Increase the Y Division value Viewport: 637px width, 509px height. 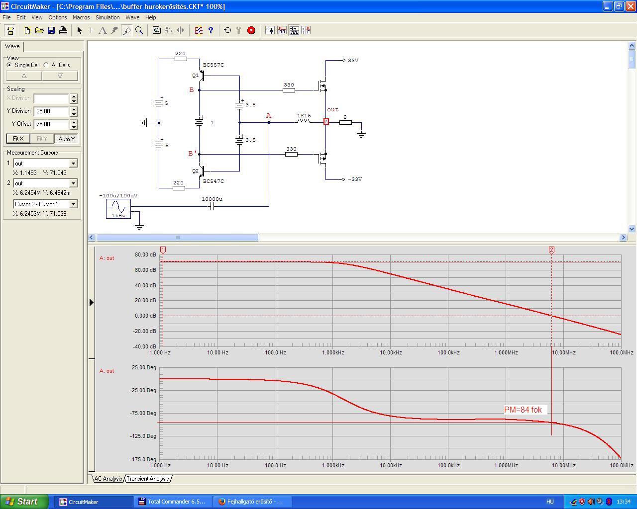(74, 109)
